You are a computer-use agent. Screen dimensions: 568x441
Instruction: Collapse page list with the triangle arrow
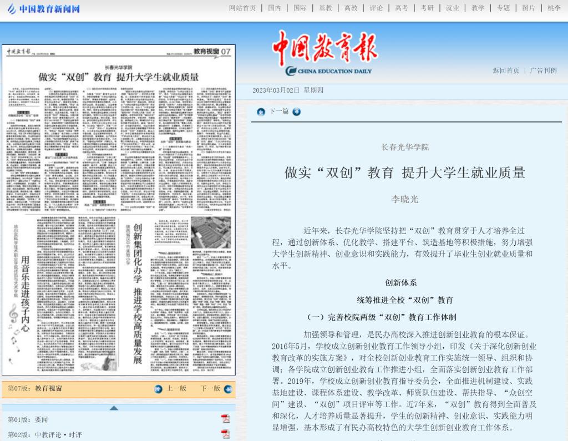pos(114,408)
